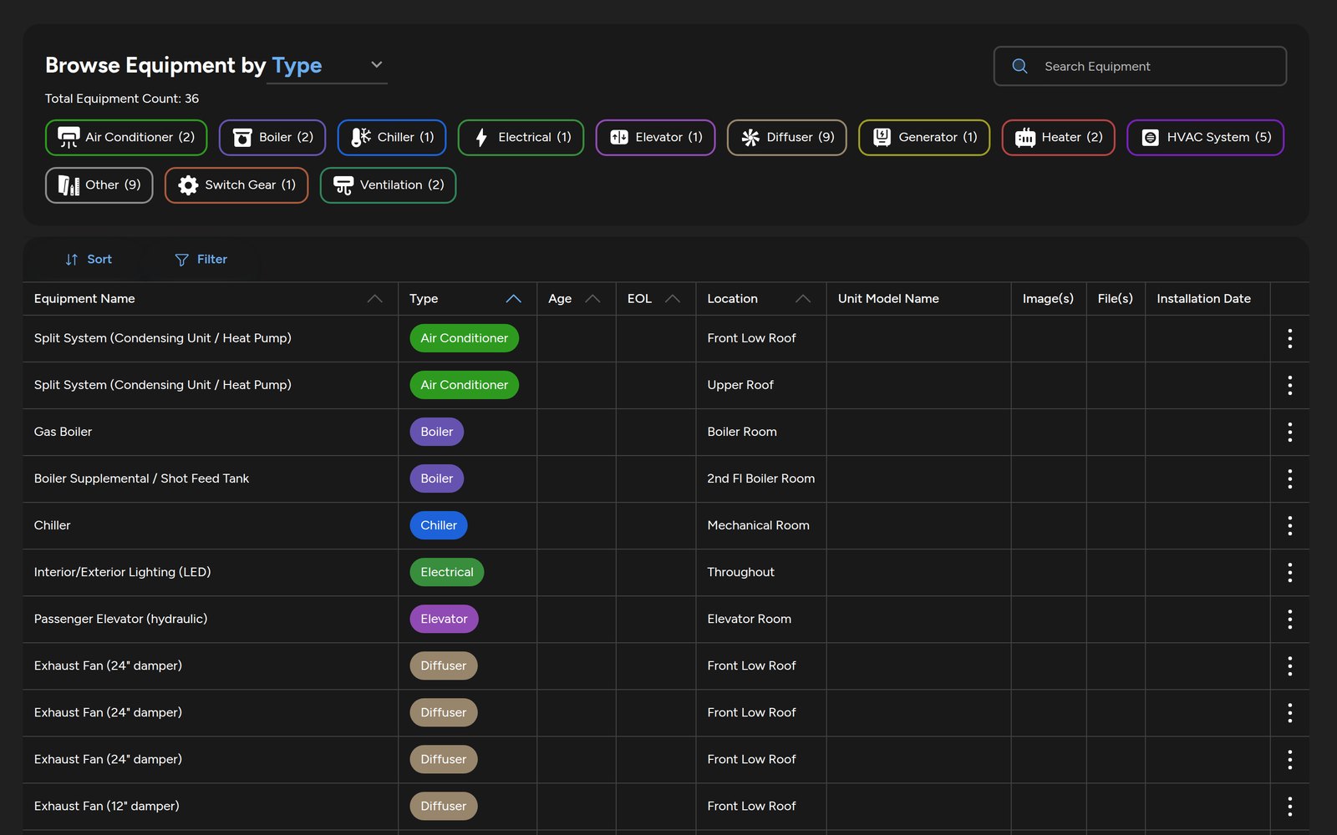Viewport: 1337px width, 835px height.
Task: Click the Chiller thermometer icon
Action: (361, 138)
